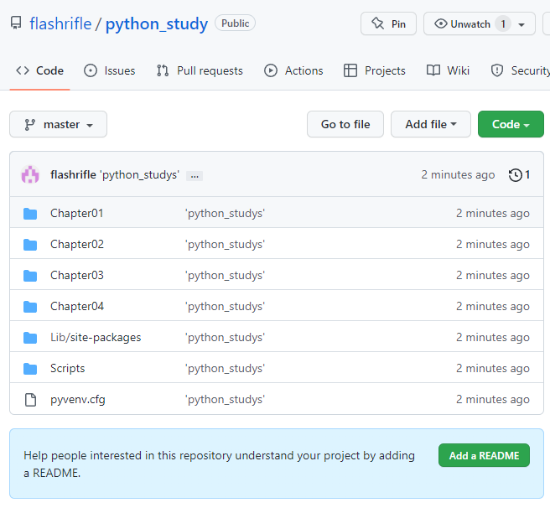Click the repository icon beside flashrifle

[16, 23]
